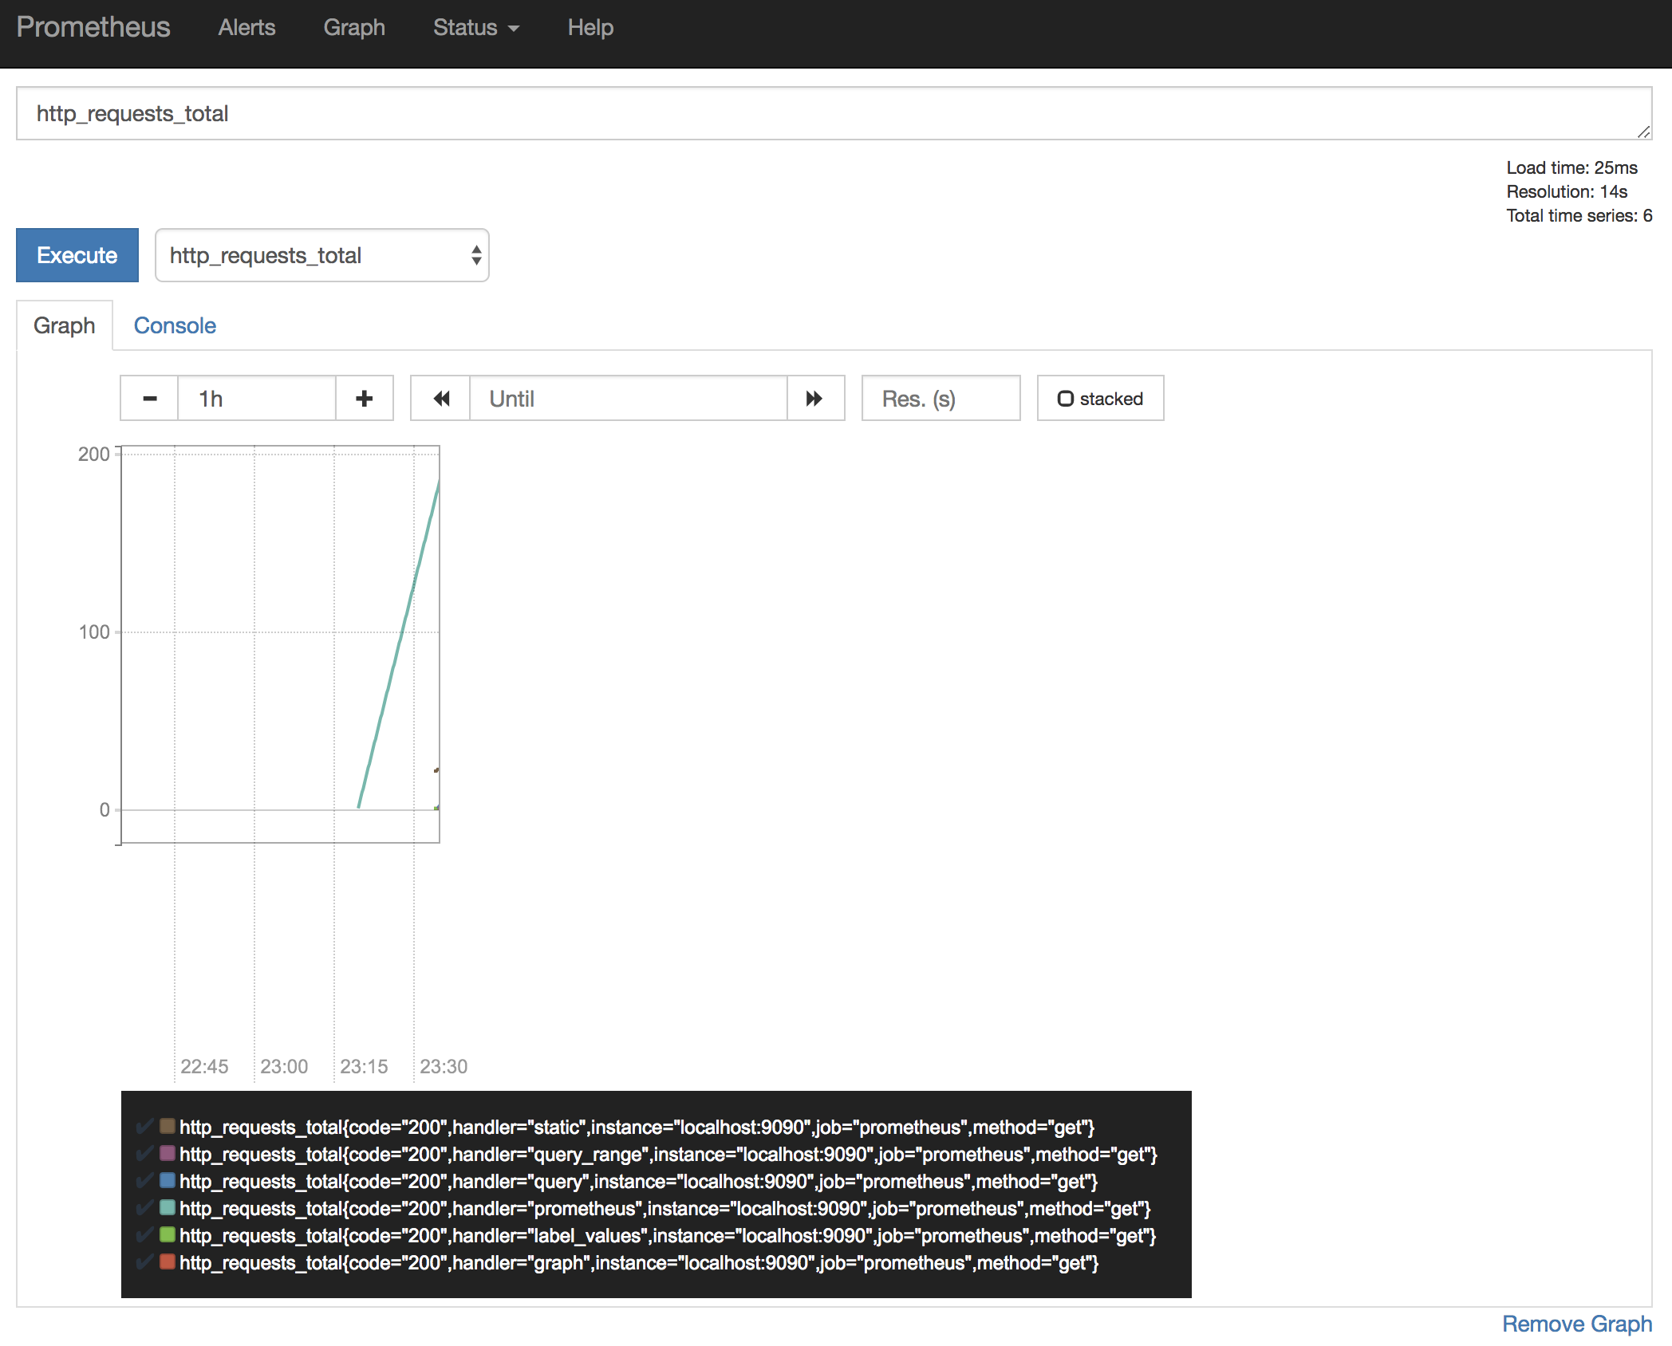Toggle visibility of label_values handler series

click(x=144, y=1235)
